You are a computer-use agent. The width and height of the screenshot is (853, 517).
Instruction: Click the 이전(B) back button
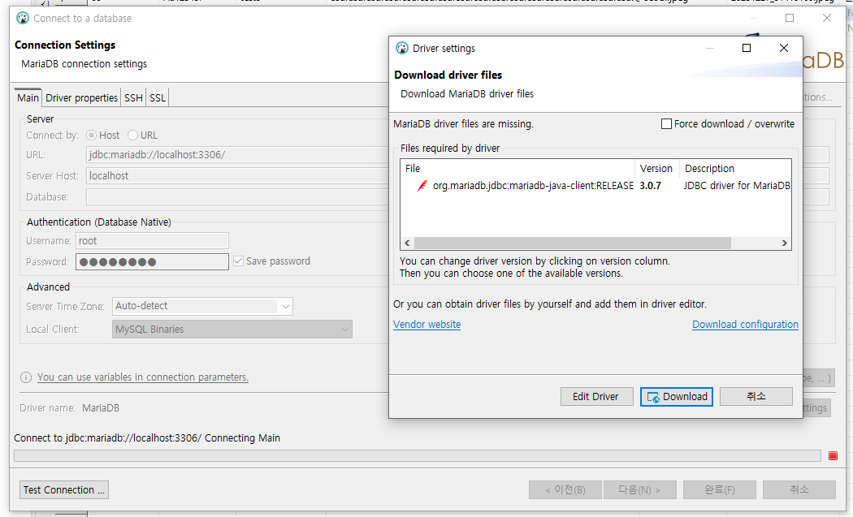click(x=565, y=490)
